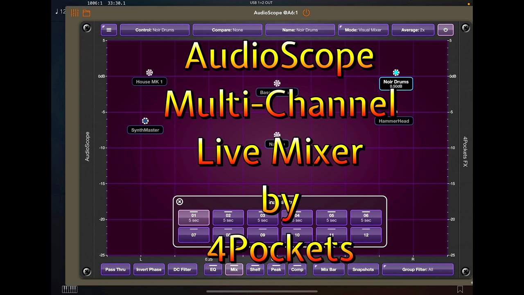The image size is (524, 295).
Task: Select the House MK 1 channel node
Action: 149,73
